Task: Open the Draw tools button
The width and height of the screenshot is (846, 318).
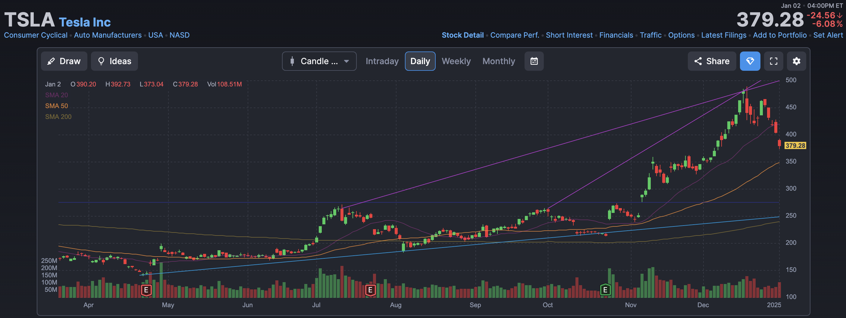Action: tap(64, 61)
